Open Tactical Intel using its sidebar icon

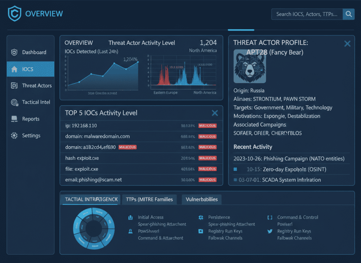pos(14,102)
